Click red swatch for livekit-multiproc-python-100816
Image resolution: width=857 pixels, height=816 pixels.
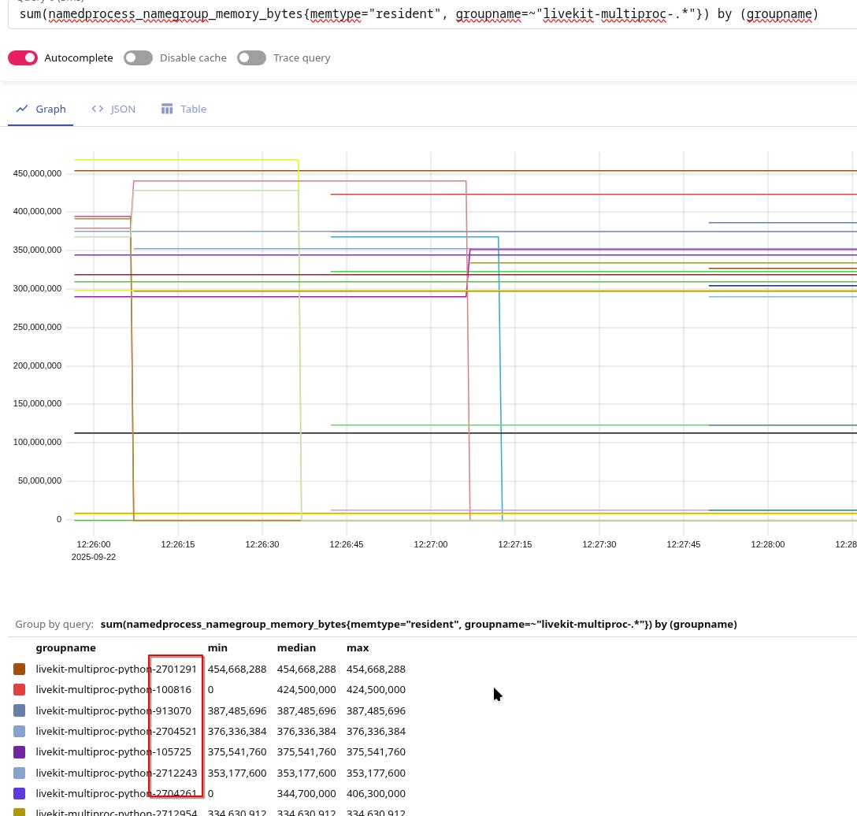19,690
